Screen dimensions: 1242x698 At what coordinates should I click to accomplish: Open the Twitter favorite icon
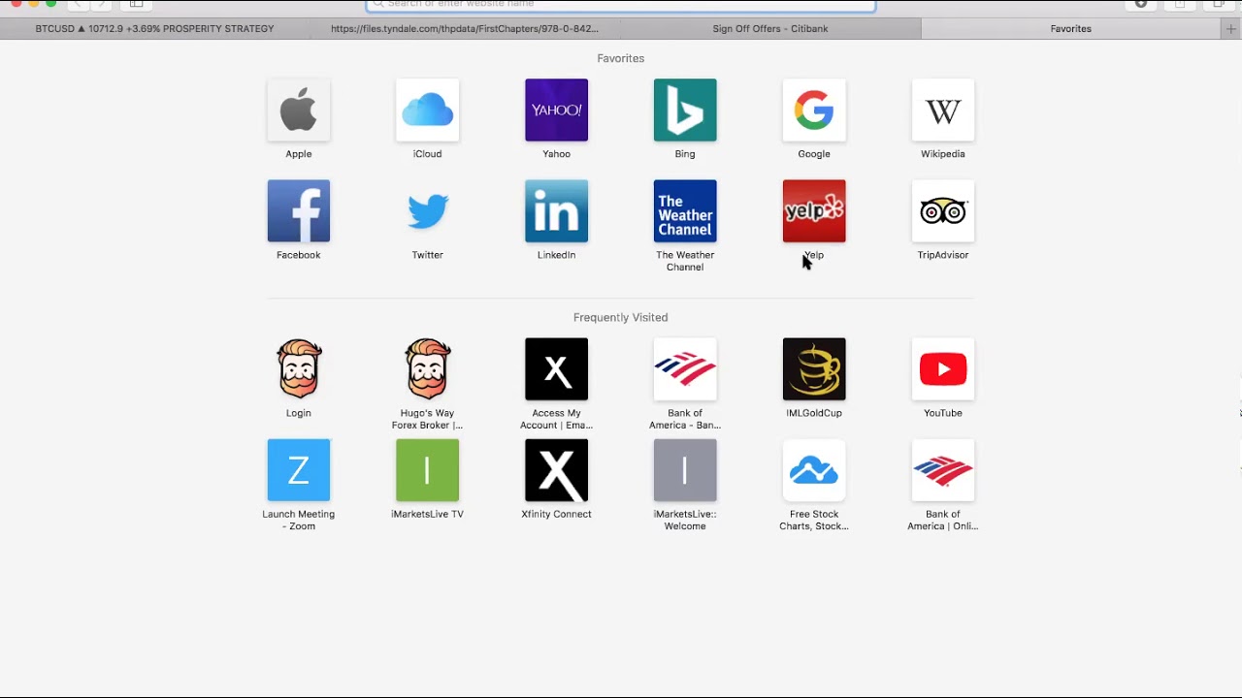[x=427, y=210]
